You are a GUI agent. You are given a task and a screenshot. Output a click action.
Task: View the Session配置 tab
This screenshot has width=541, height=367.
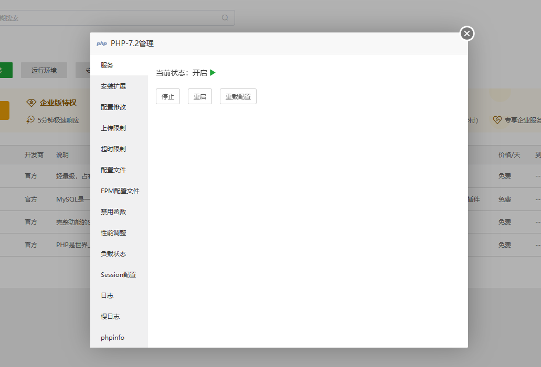click(118, 275)
